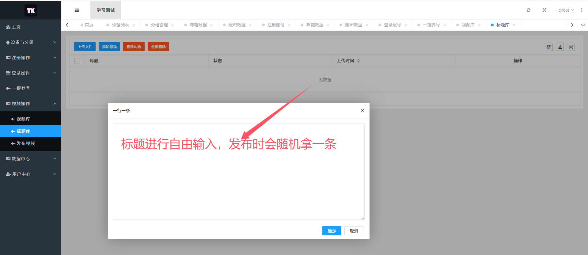Close the 标题库 tab
The height and width of the screenshot is (255, 588).
514,25
